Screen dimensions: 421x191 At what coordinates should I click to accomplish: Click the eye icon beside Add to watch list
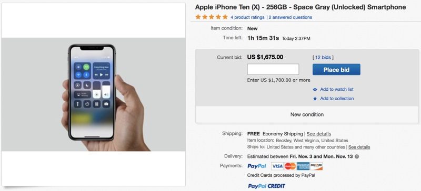[315, 90]
